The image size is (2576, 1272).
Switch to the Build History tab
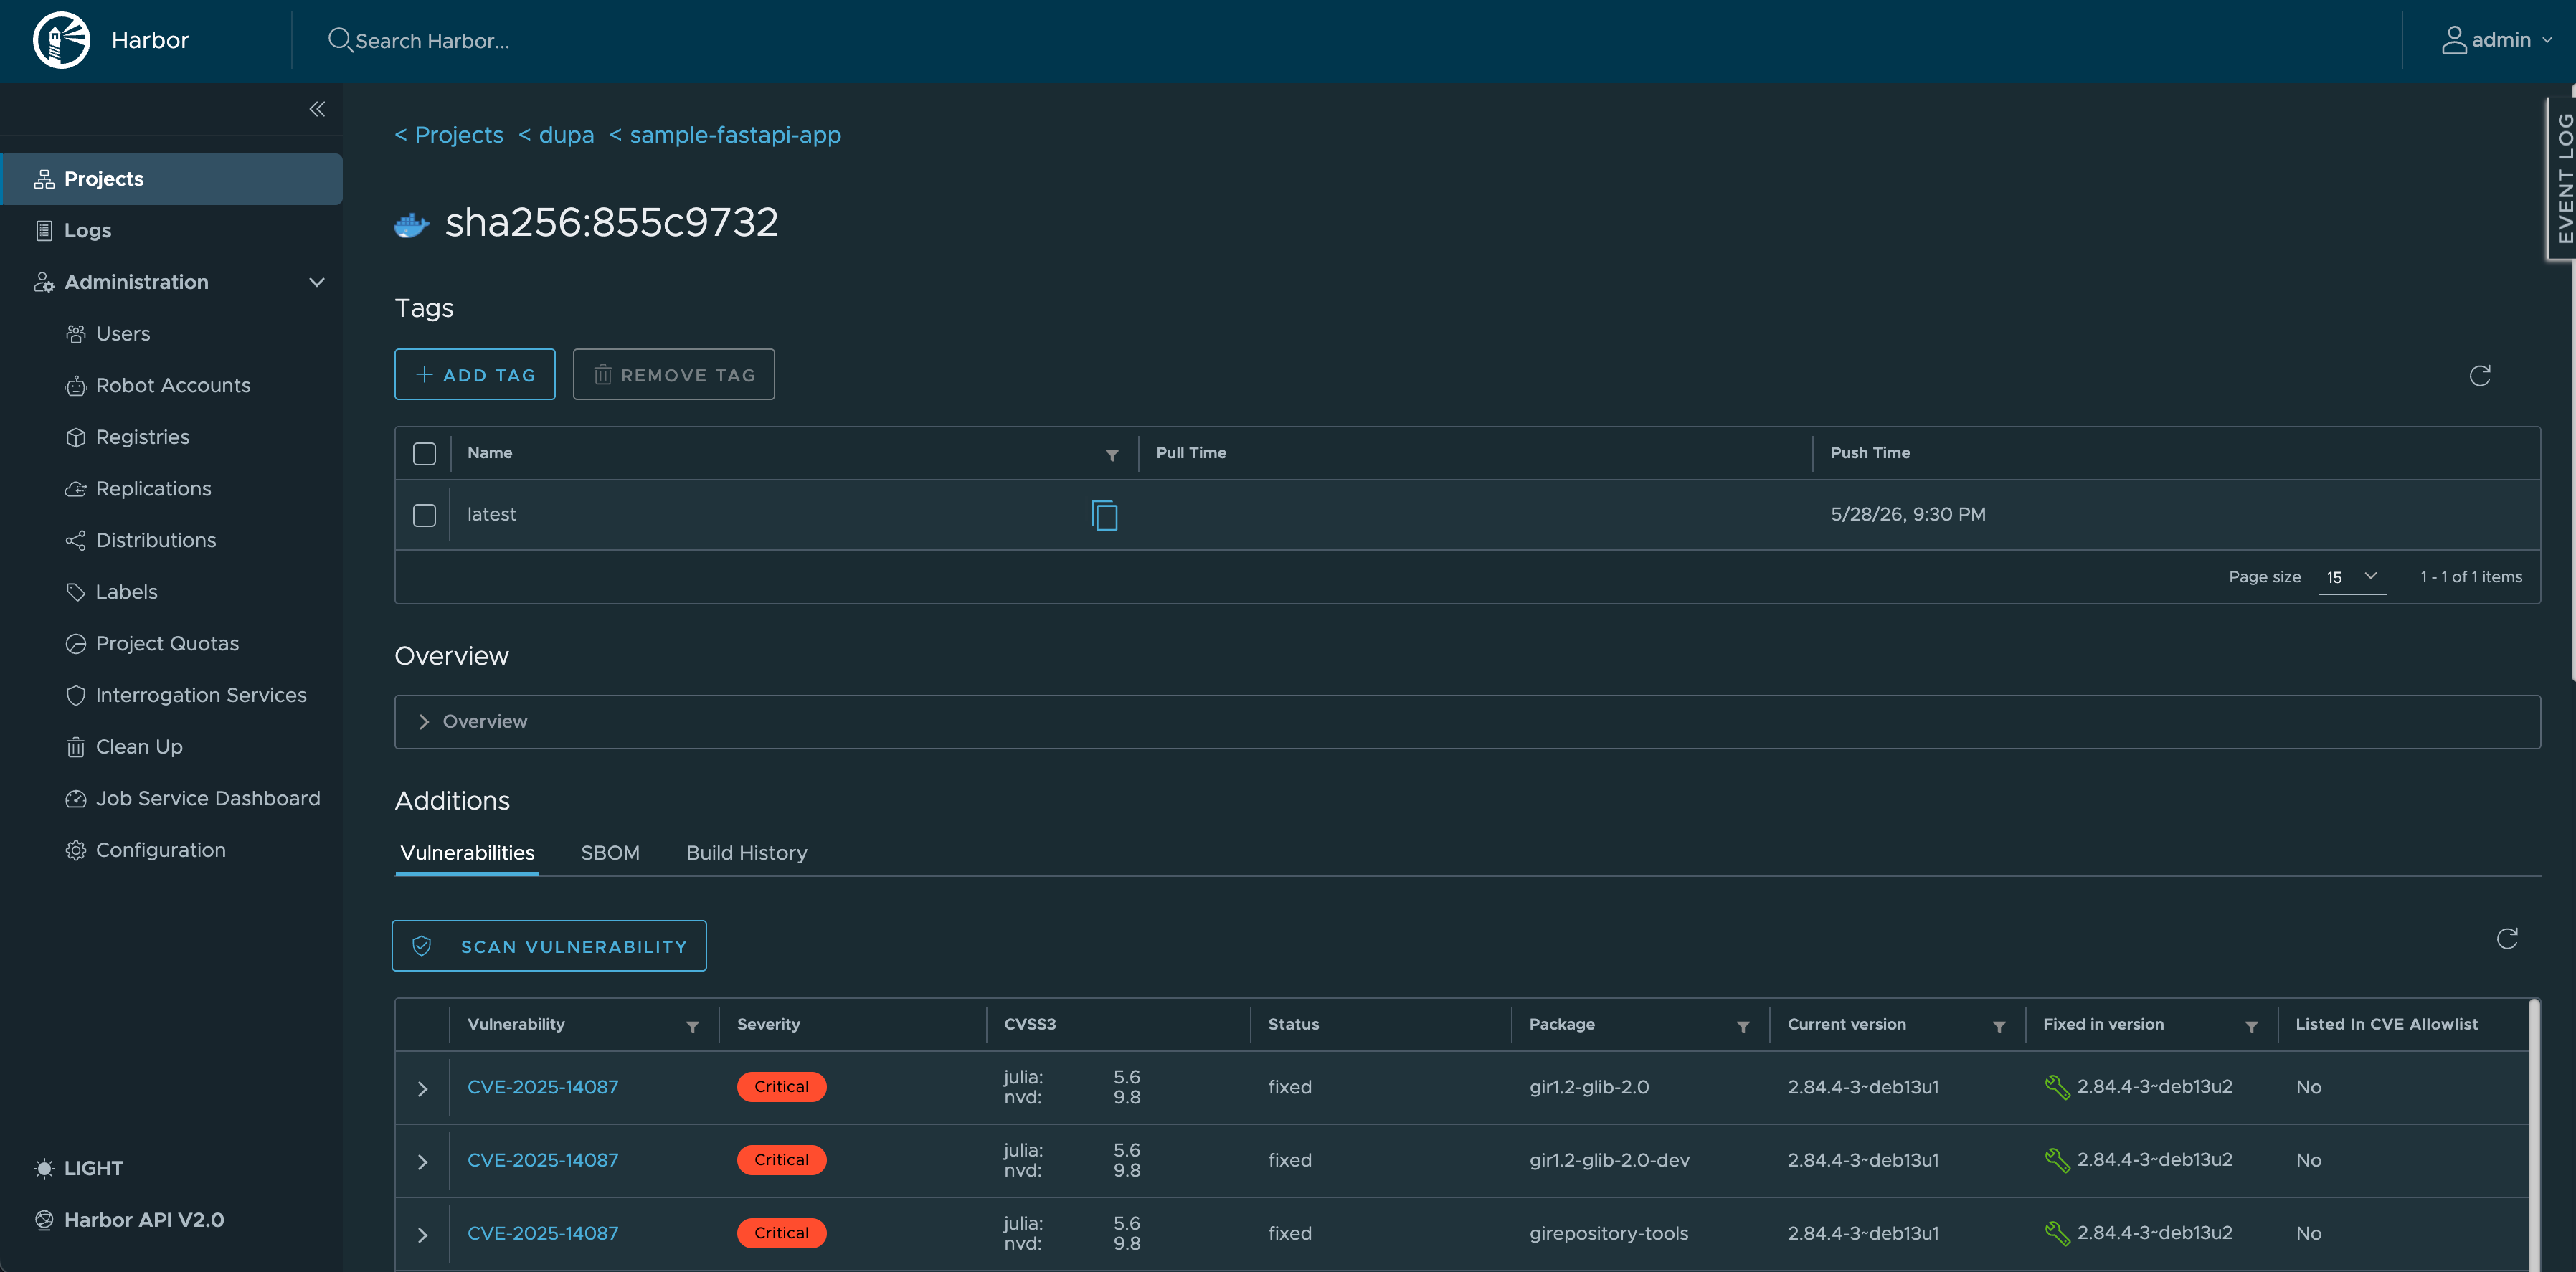[x=746, y=853]
